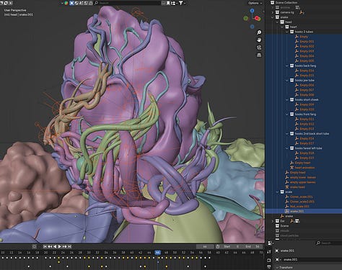Jump to the last frame in timeline

(69, 246)
